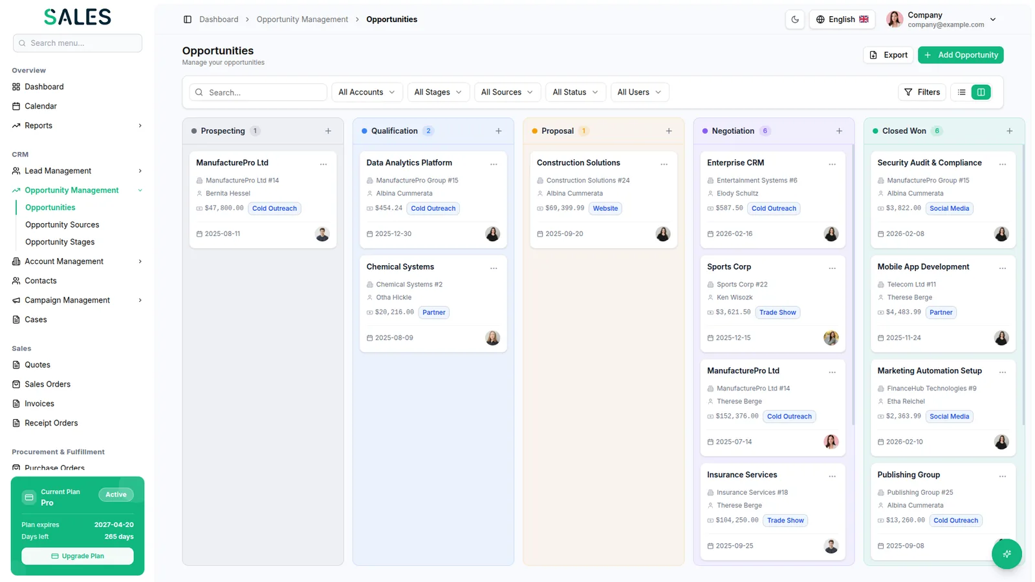Screen dimensions: 1035x582
Task: Open options menu for Enterprise CRM card
Action: 833,164
